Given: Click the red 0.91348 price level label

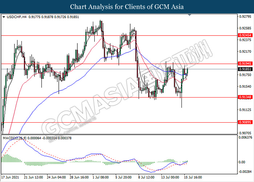Looking at the screenshot, I should pyautogui.click(x=245, y=97).
